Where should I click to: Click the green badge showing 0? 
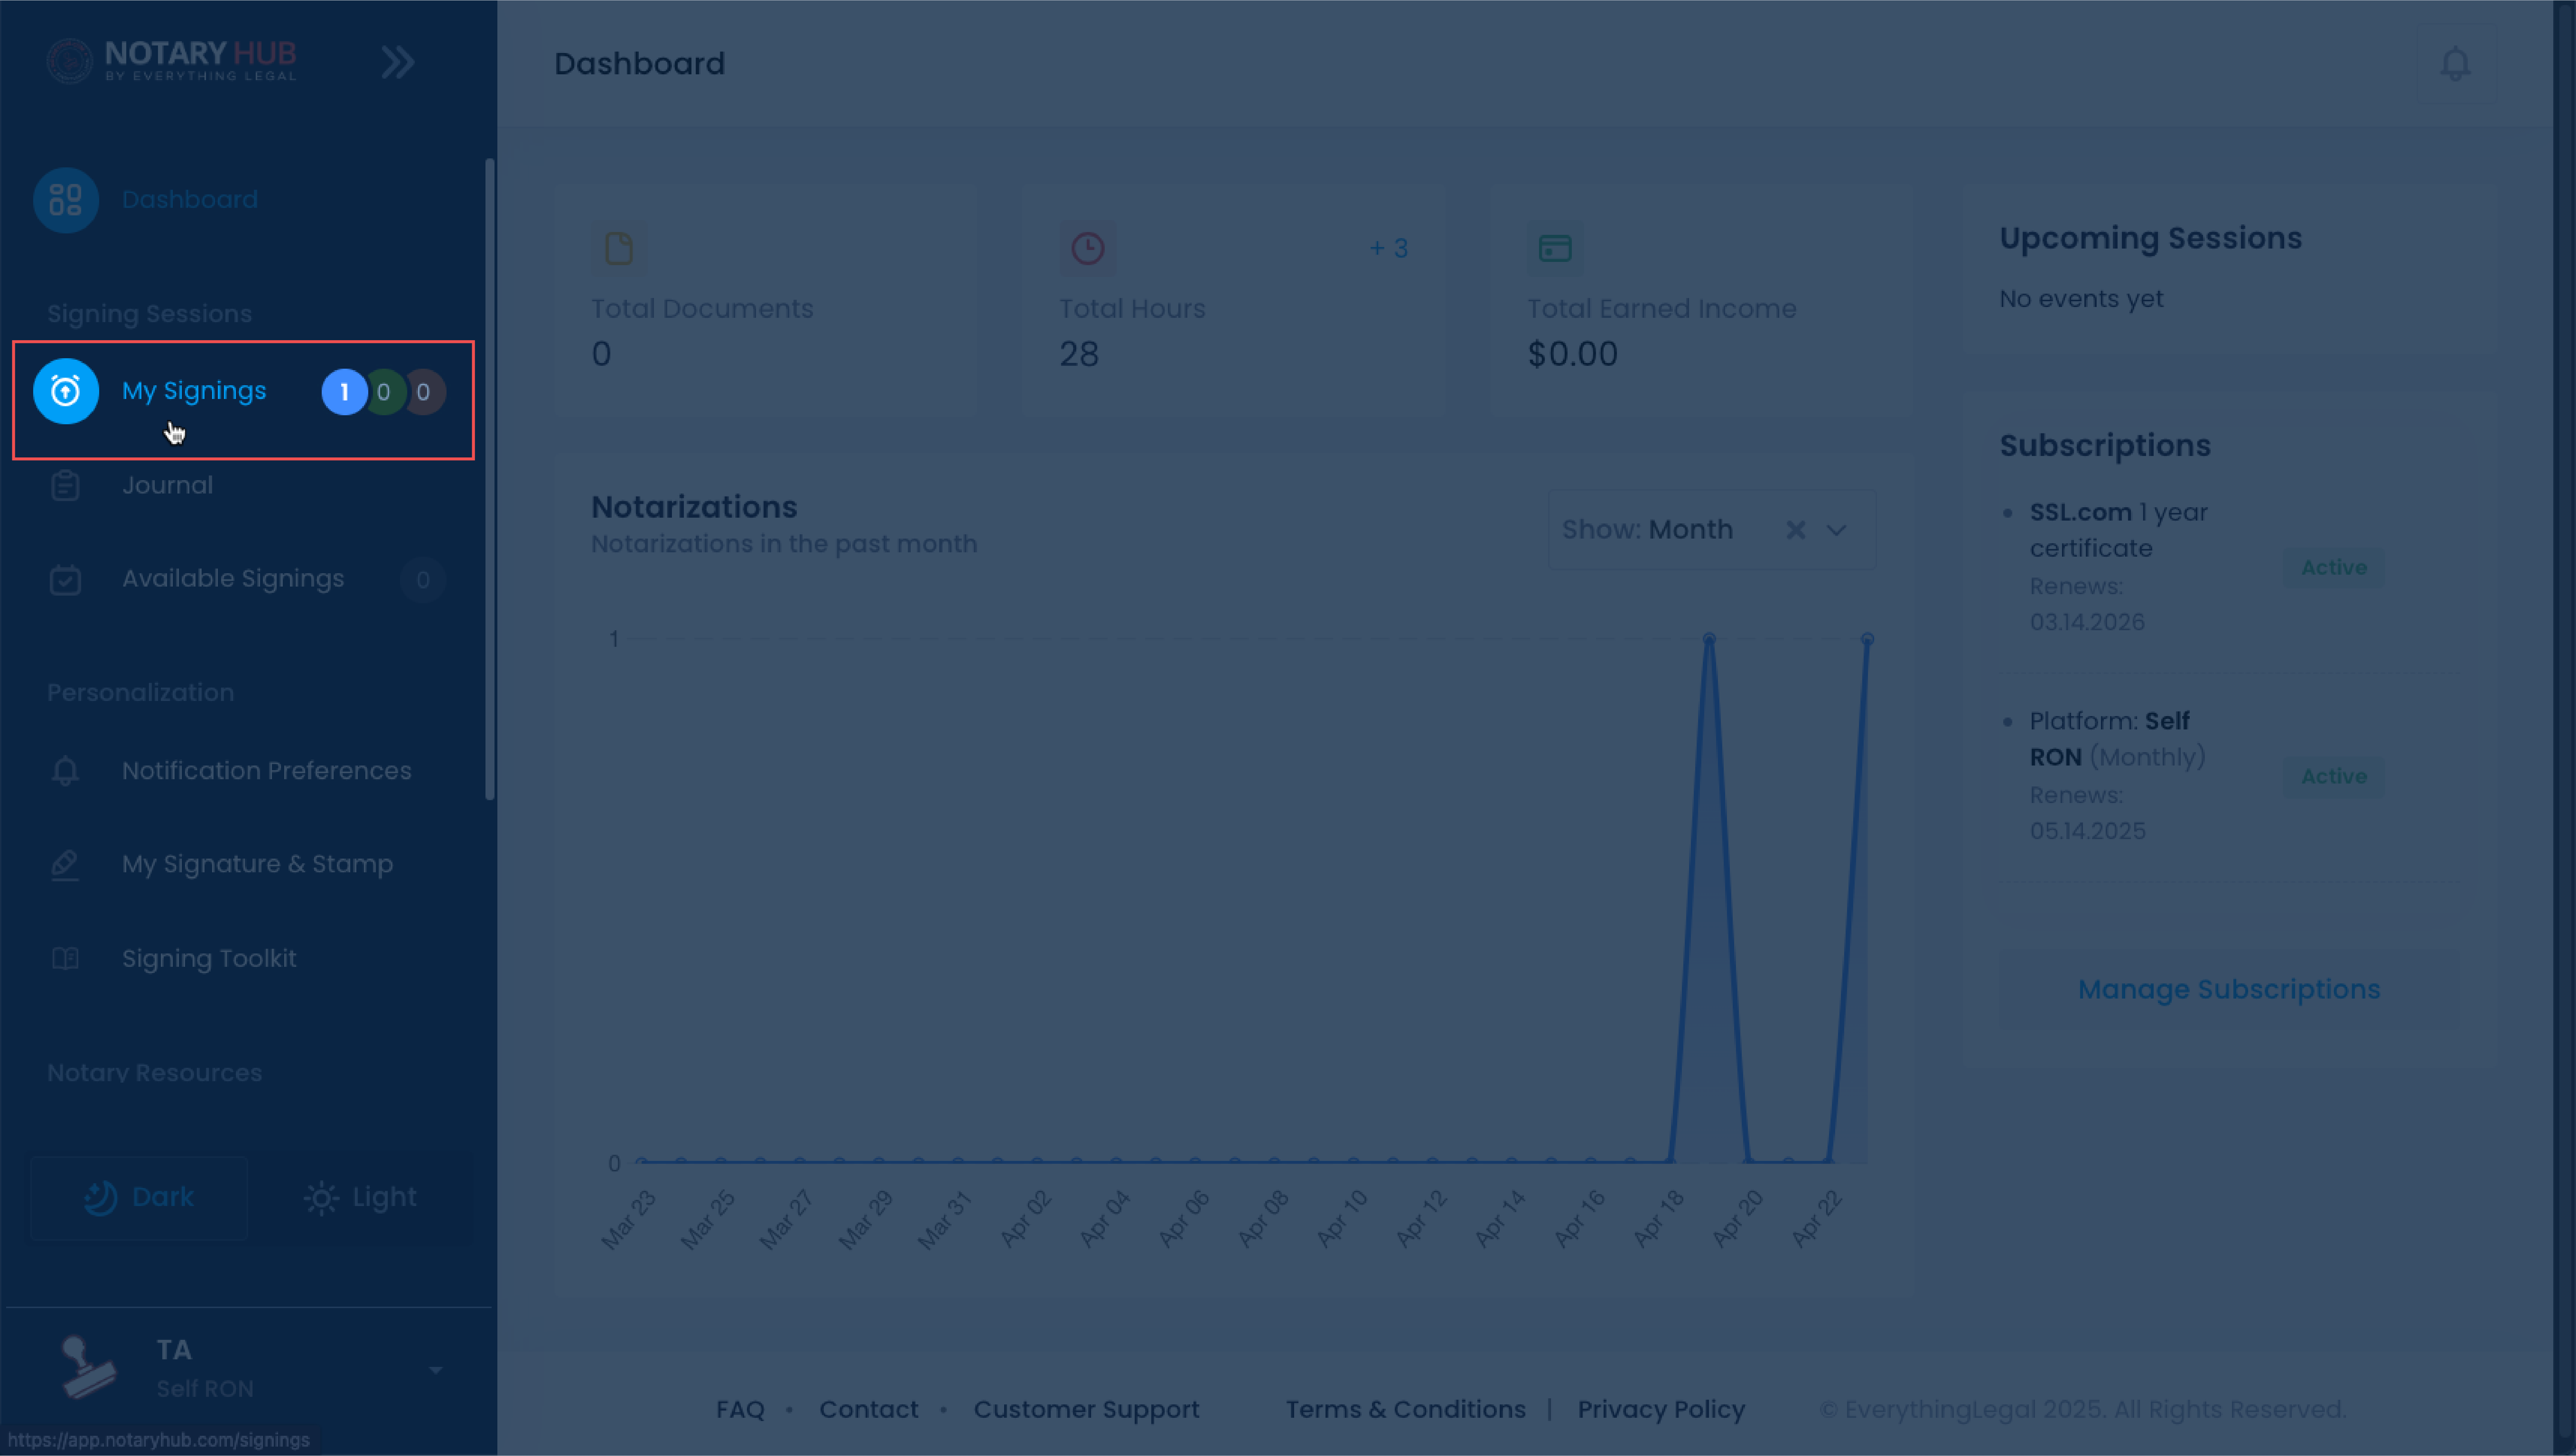coord(384,392)
